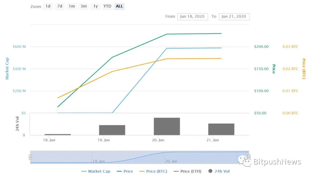The width and height of the screenshot is (311, 176).
Task: Select the 1d zoom range
Action: (x=48, y=6)
